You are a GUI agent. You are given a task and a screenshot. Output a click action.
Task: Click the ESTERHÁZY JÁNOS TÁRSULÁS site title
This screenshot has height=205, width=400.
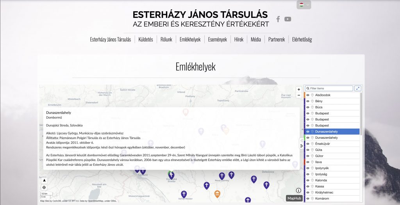[x=200, y=14]
